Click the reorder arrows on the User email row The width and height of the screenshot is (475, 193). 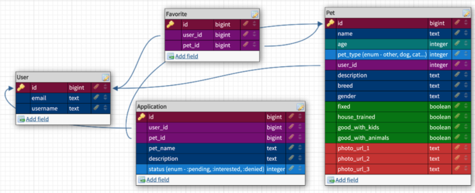pyautogui.click(x=105, y=98)
